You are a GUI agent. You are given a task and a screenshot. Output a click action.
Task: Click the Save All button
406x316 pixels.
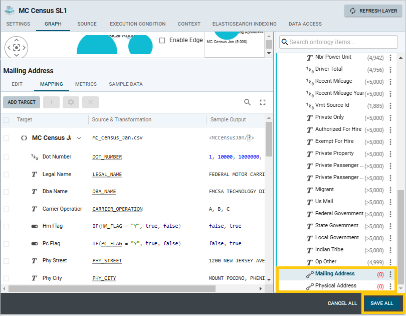point(381,303)
